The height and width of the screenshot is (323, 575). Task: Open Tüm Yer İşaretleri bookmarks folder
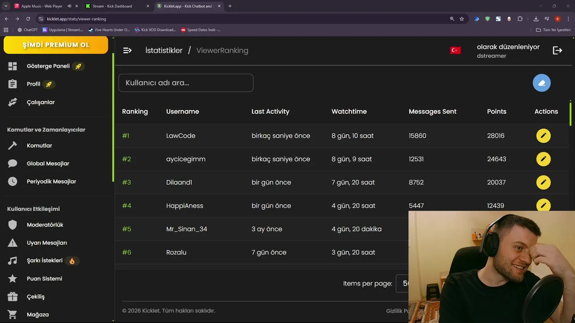pos(553,30)
